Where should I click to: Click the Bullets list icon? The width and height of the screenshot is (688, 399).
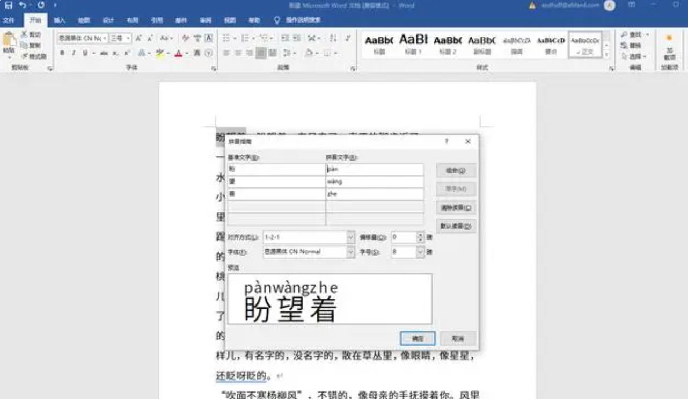[x=226, y=38]
